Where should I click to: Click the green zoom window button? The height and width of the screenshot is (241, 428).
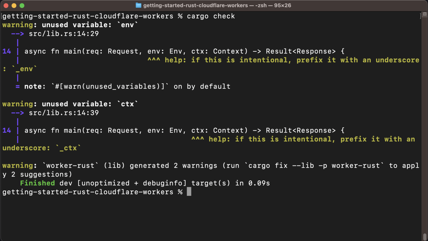[x=22, y=5]
